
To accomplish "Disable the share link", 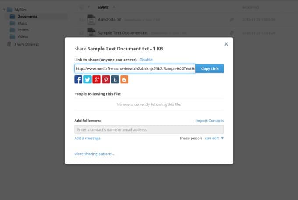I will 146,60.
